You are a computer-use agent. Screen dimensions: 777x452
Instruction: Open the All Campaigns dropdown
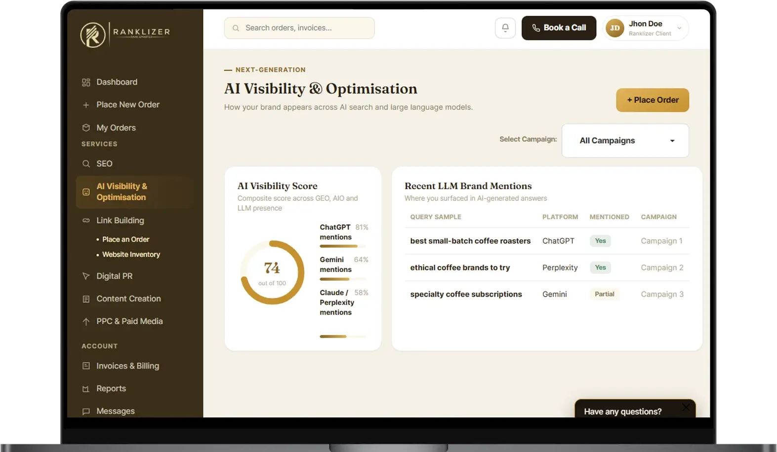pos(625,141)
